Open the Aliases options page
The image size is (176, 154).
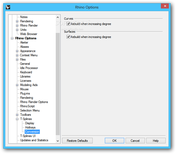tap(24, 47)
